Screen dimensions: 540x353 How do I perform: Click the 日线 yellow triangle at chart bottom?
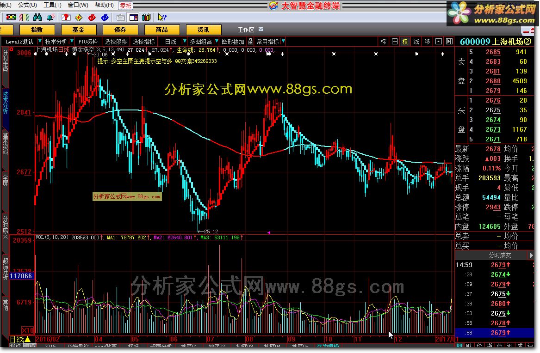point(28,340)
